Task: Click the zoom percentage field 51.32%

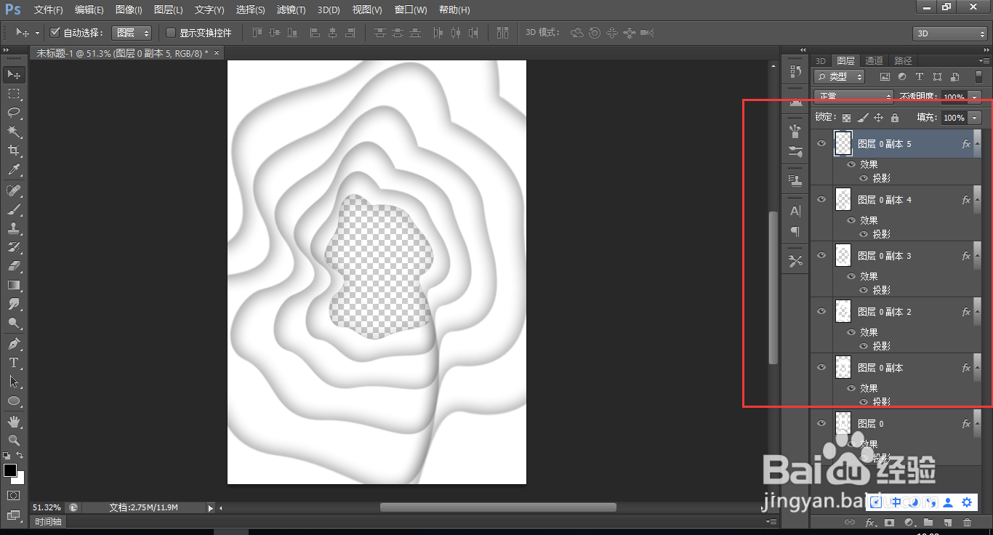Action: point(47,507)
